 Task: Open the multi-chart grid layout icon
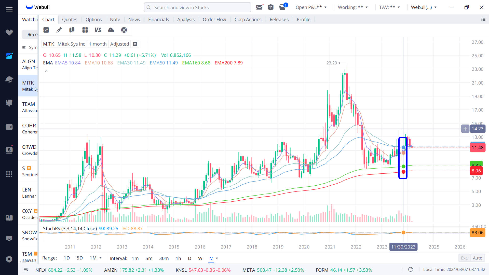tap(85, 30)
